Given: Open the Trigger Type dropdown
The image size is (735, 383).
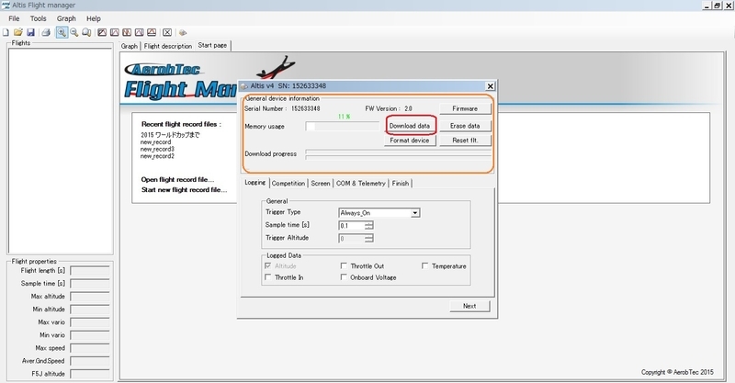Looking at the screenshot, I should (415, 213).
